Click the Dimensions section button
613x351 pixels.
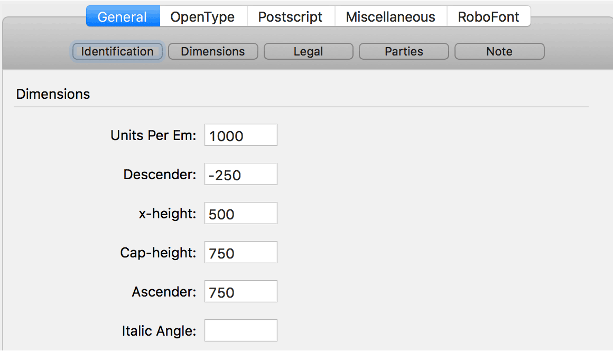click(213, 51)
